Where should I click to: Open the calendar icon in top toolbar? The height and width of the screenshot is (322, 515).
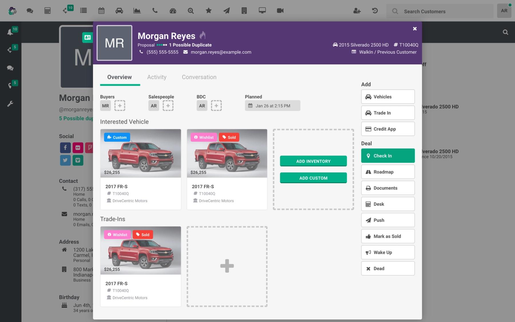pyautogui.click(x=101, y=11)
